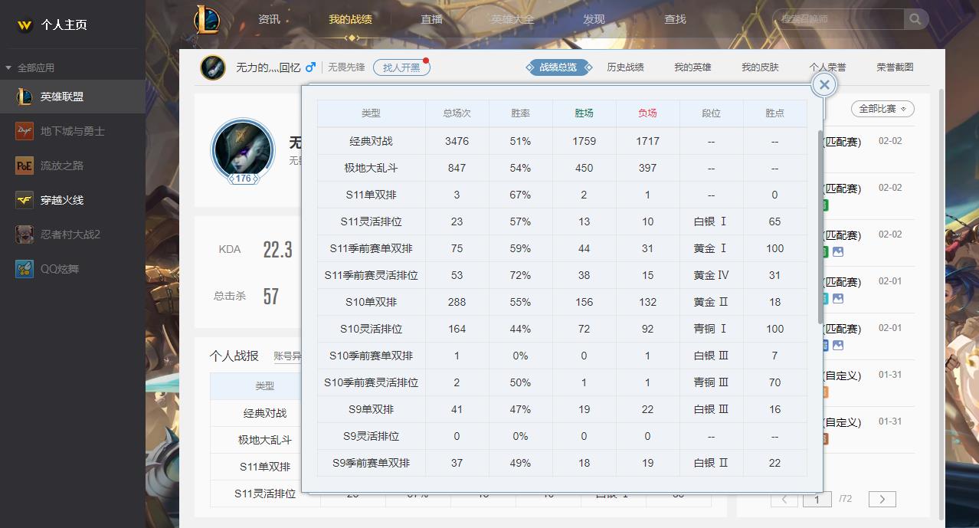The width and height of the screenshot is (979, 528).
Task: Click the 胜率 column header
Action: point(520,113)
